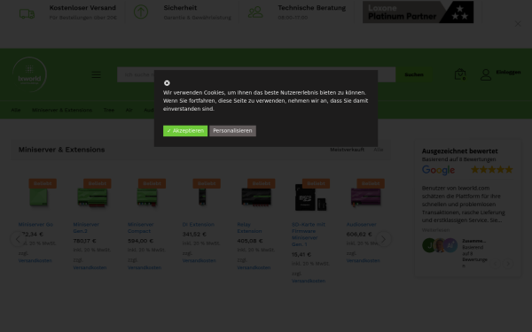Image resolution: width=532 pixels, height=332 pixels.
Task: Go to previous review arrow
Action: click(x=496, y=264)
